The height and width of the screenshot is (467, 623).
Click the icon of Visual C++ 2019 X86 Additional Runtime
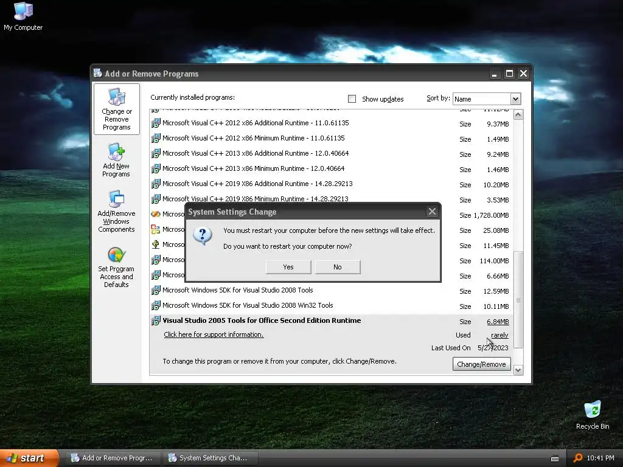(156, 184)
